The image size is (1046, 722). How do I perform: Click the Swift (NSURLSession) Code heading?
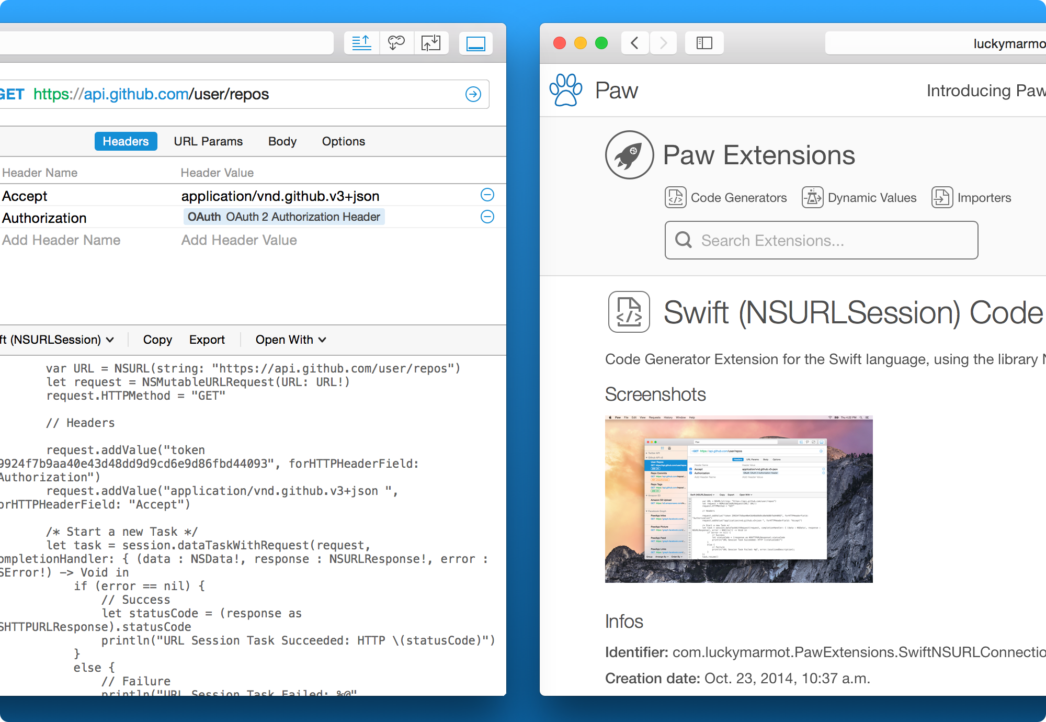(x=854, y=312)
